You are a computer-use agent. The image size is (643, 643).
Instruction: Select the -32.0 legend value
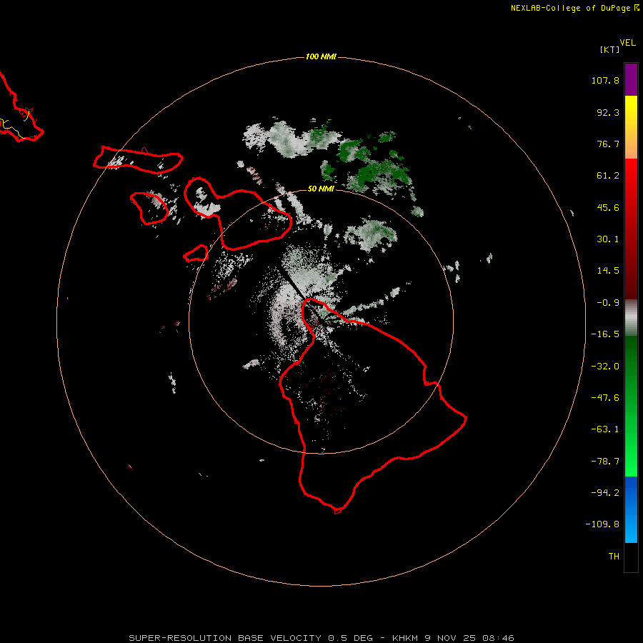coord(605,367)
